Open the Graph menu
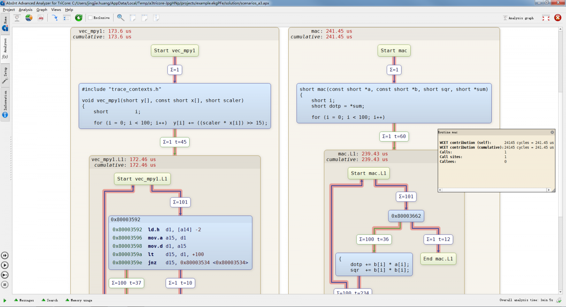Screen dimensions: 566x307 pyautogui.click(x=42, y=10)
